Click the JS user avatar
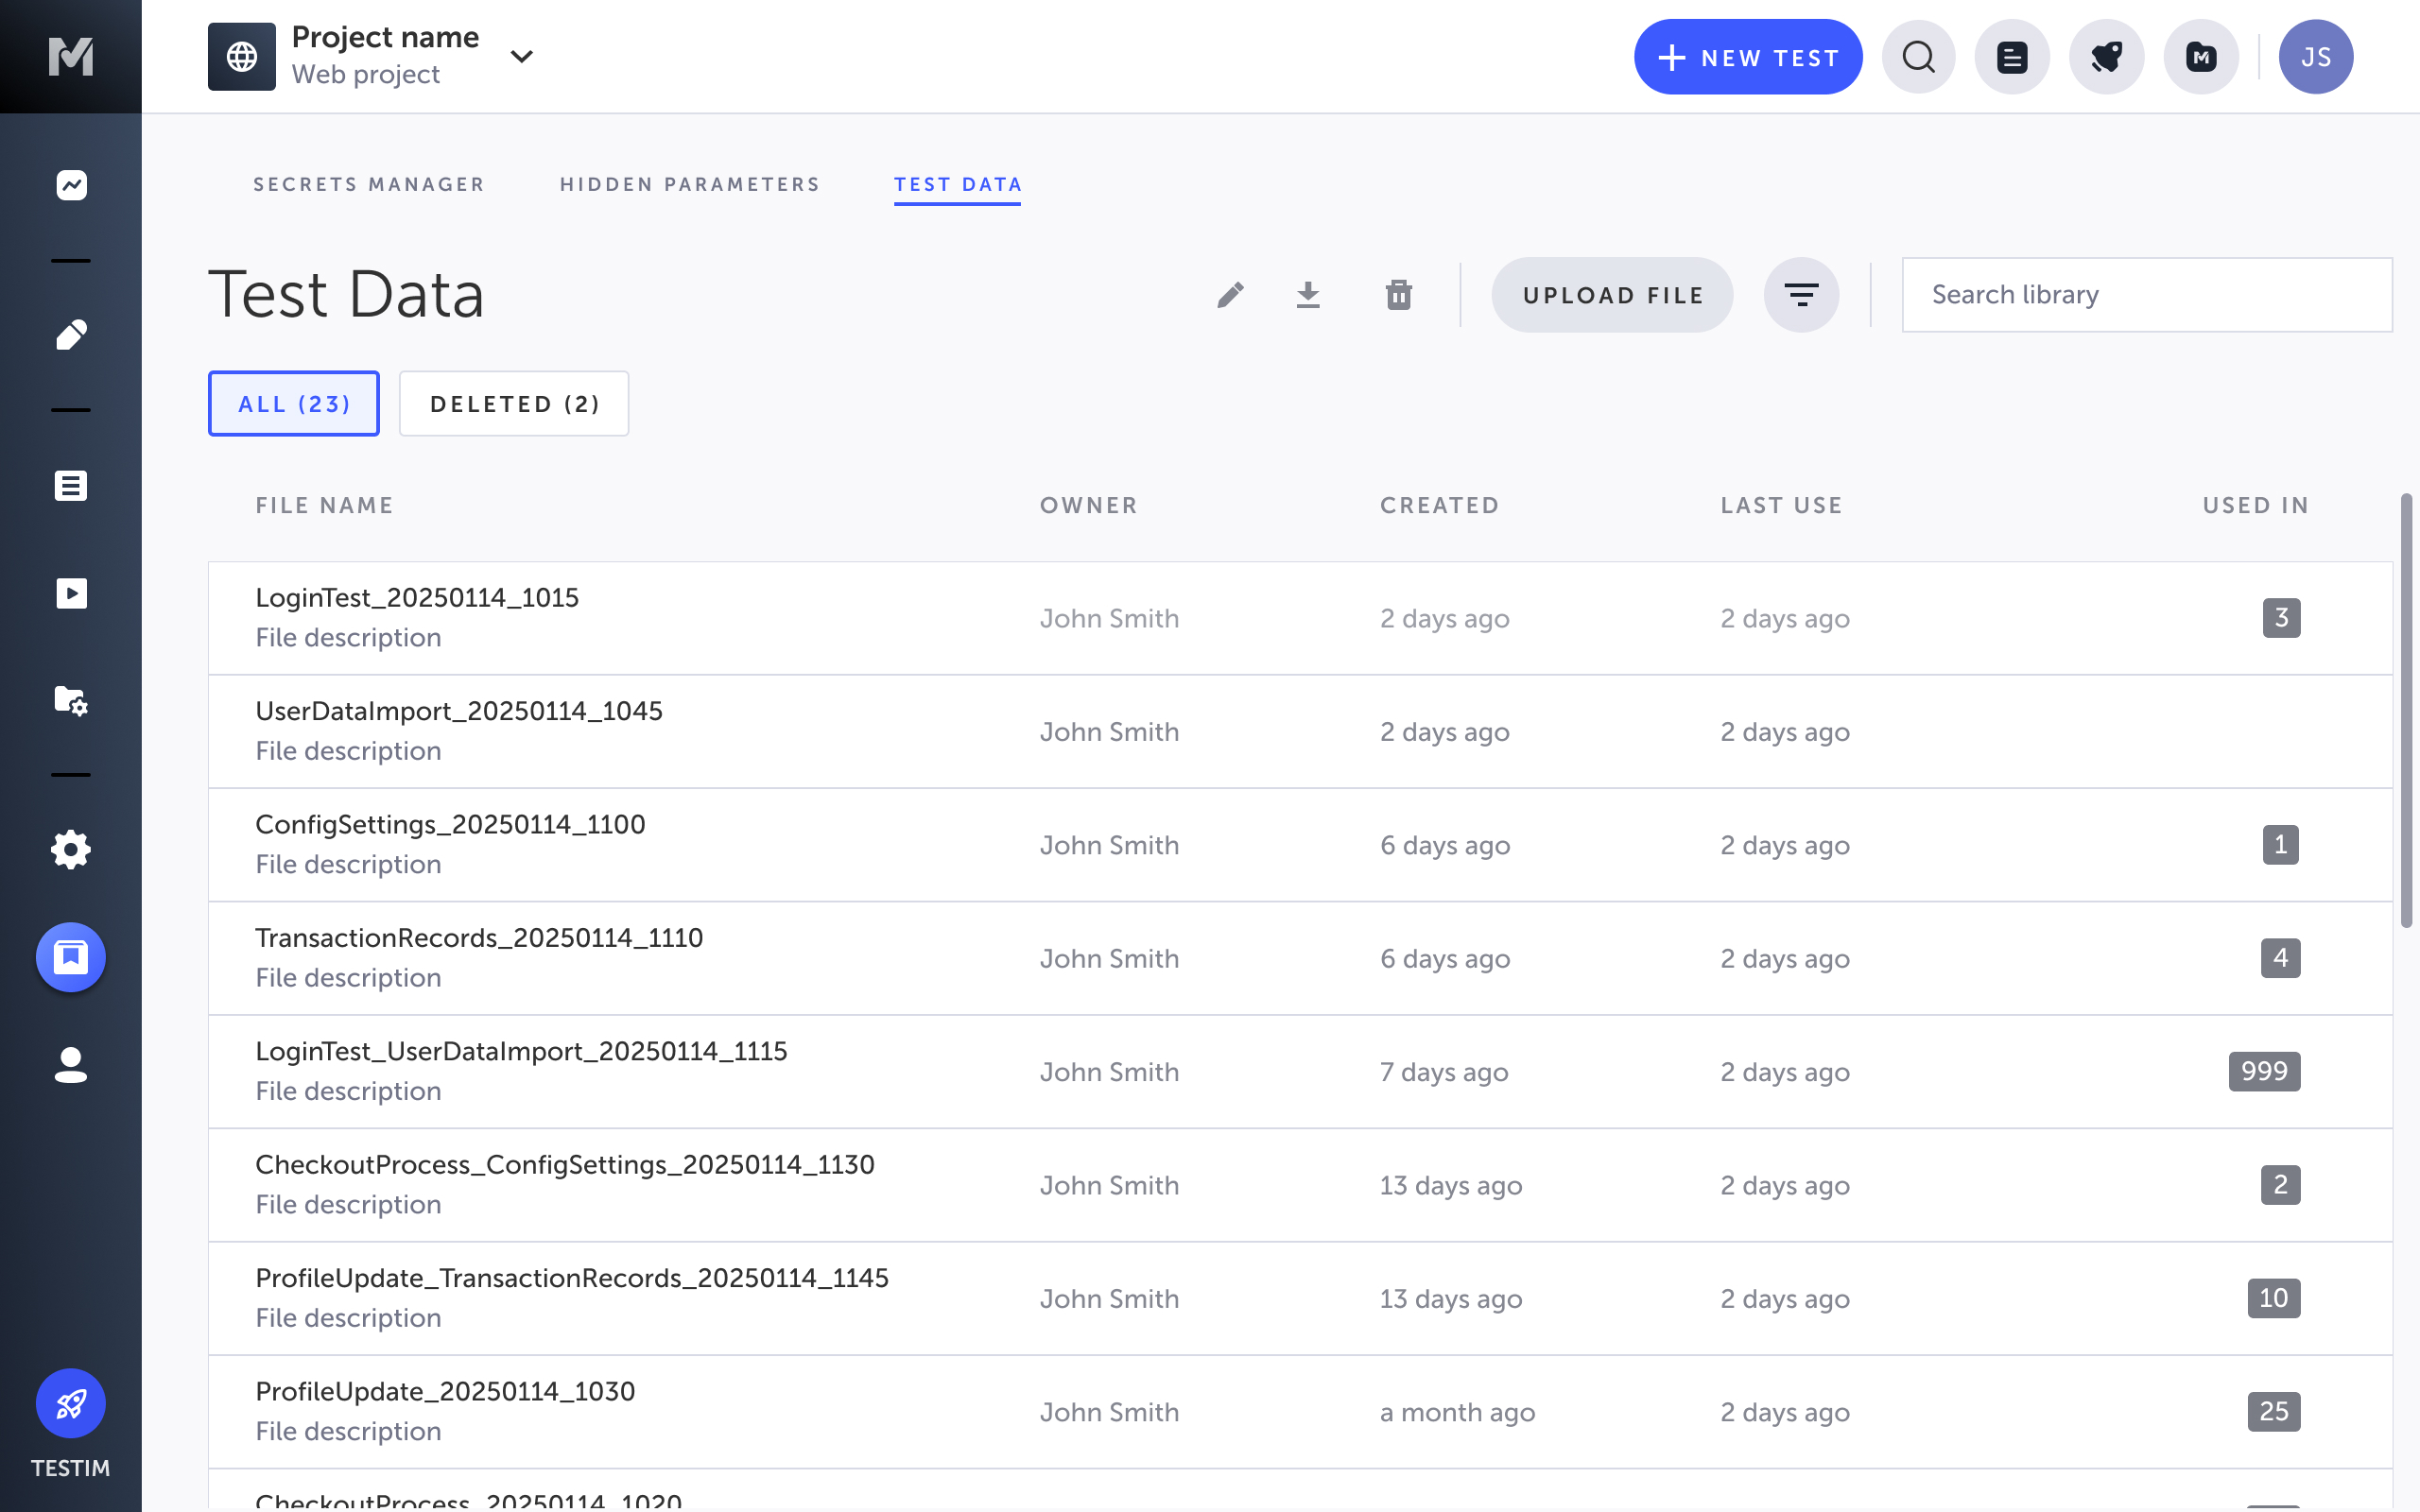The height and width of the screenshot is (1512, 2420). pyautogui.click(x=2315, y=57)
